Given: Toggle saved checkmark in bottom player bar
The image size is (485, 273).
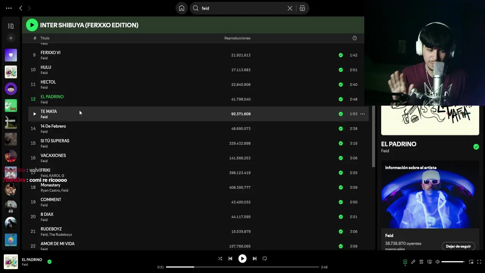Looking at the screenshot, I should (x=49, y=261).
